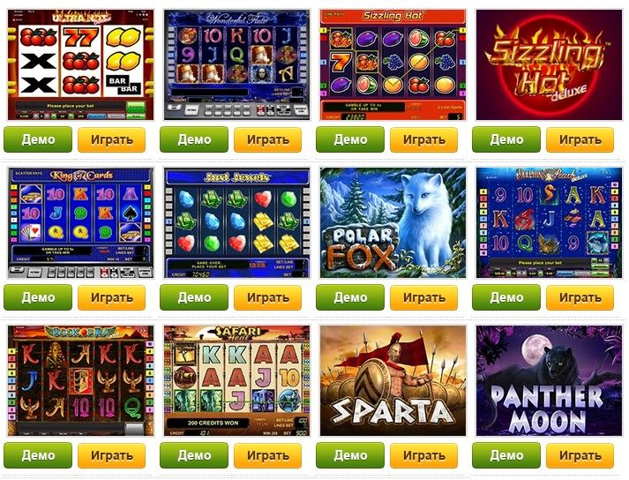Select the Book of Ra thumbnail
This screenshot has width=629, height=480.
coord(80,381)
